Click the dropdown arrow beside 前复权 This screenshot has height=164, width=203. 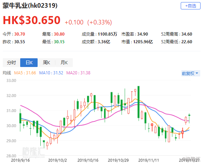click(x=197, y=73)
